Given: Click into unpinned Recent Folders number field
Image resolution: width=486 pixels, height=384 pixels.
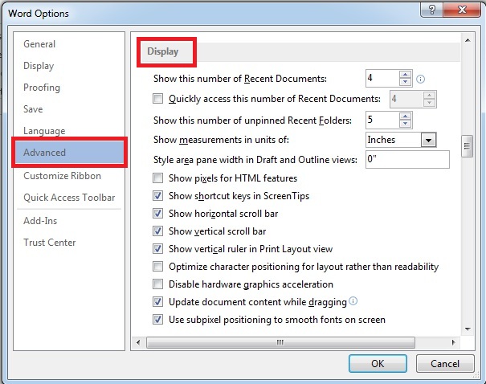Looking at the screenshot, I should [382, 120].
